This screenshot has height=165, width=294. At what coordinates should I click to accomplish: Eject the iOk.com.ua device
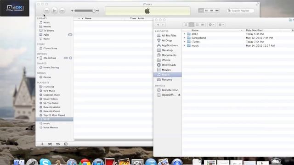coord(70,58)
